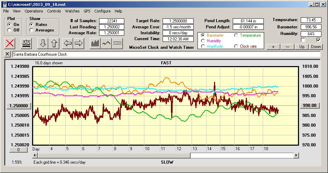Click the red X clear data icon
The height and width of the screenshot is (173, 328).
(10, 43)
